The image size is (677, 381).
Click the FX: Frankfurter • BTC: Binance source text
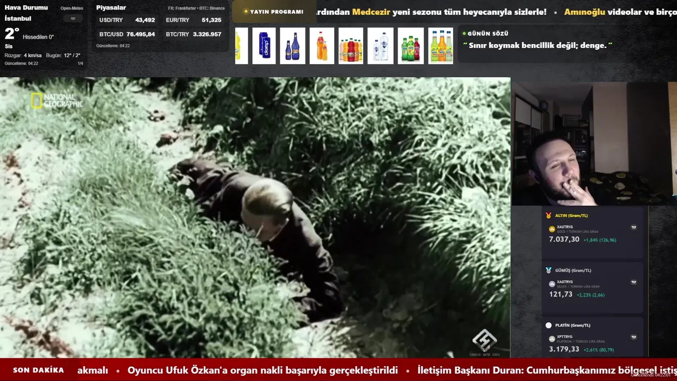point(196,8)
